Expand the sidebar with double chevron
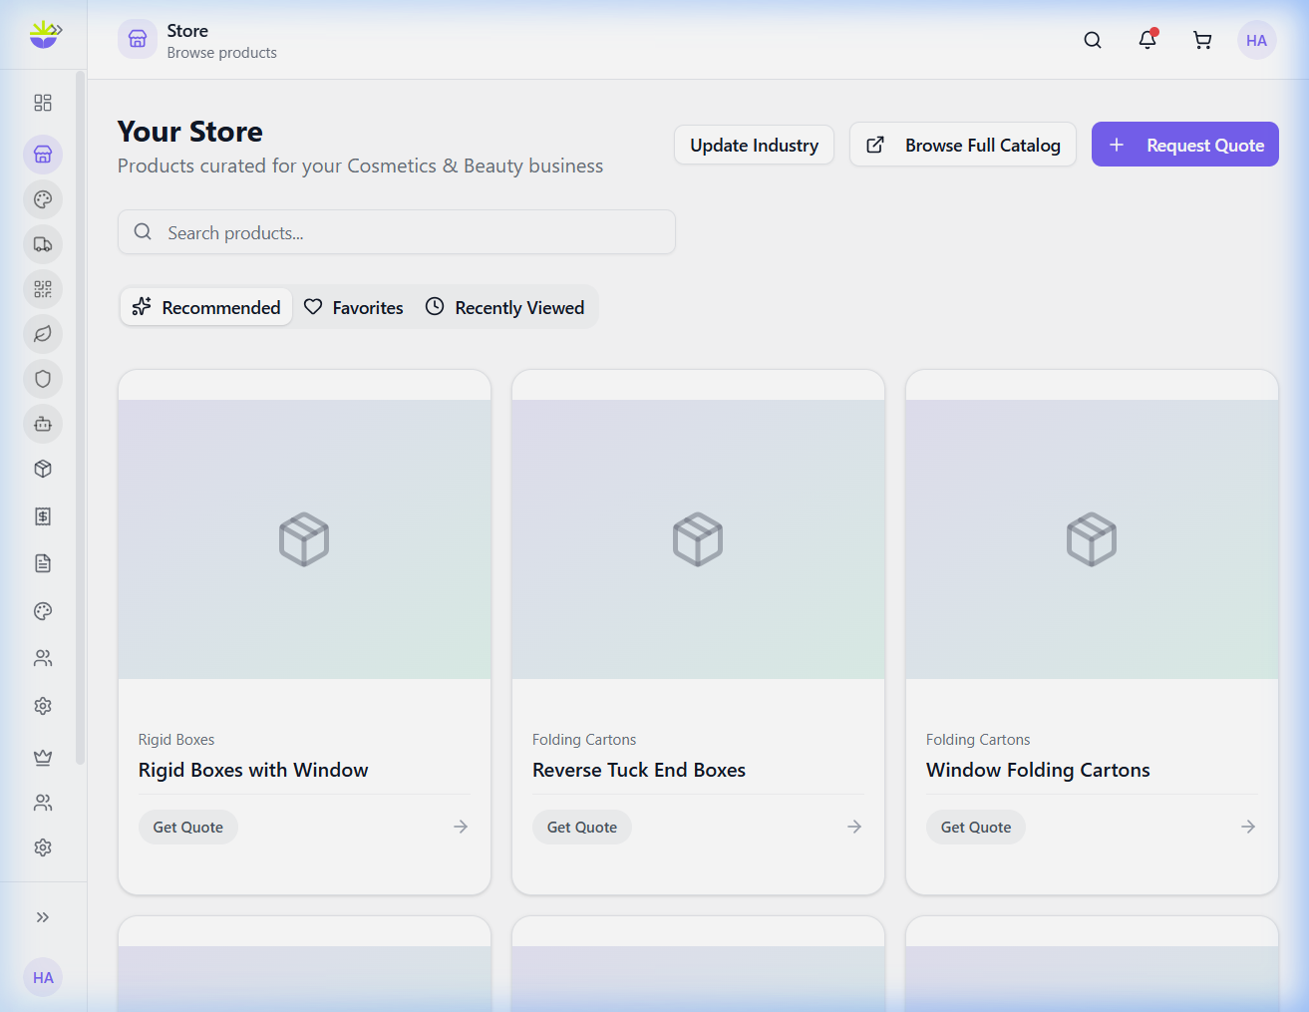This screenshot has width=1309, height=1012. 43,917
